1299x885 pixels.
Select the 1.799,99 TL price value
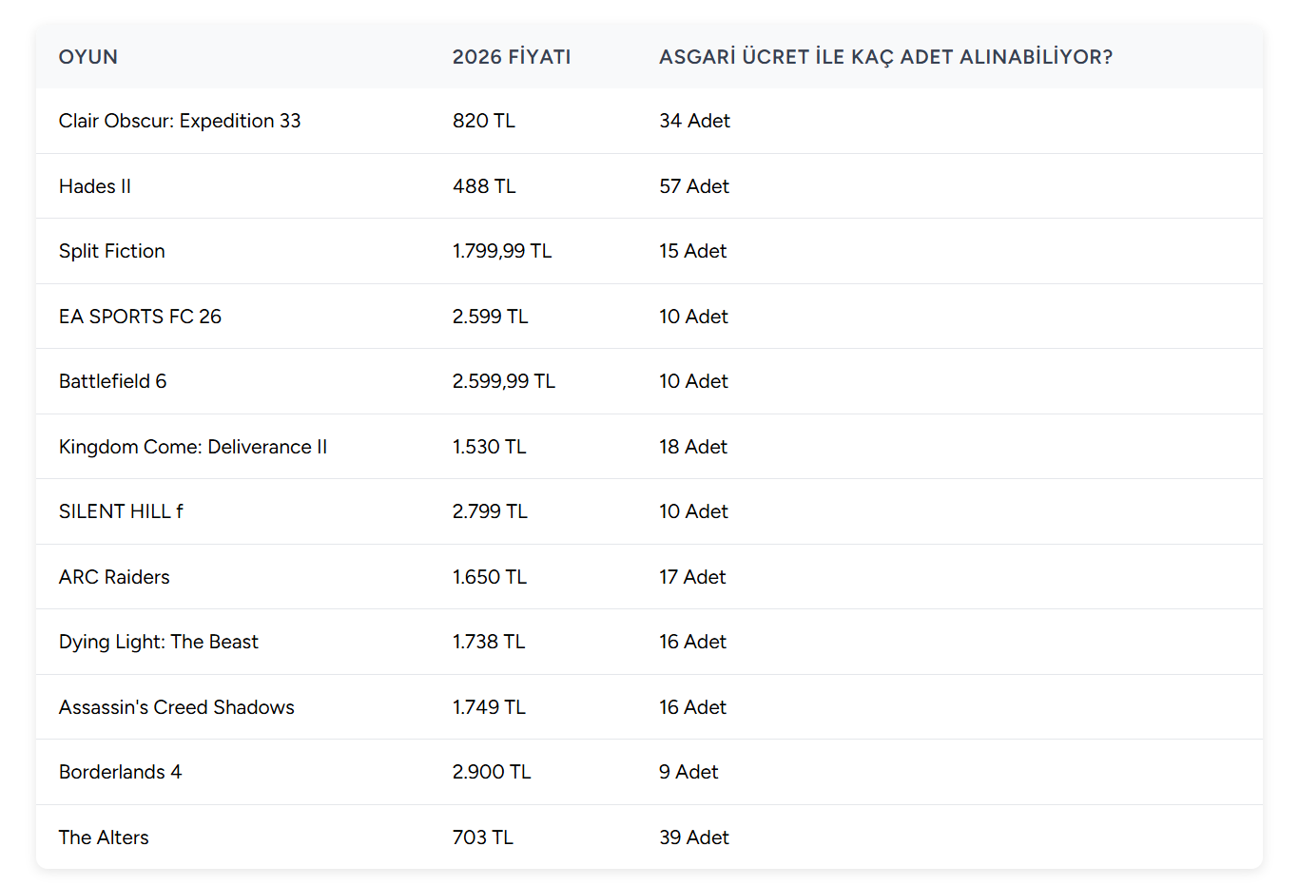(x=502, y=251)
